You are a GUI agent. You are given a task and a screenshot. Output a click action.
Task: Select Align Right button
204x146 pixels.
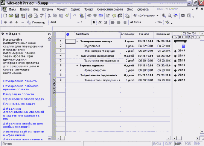[125, 22]
